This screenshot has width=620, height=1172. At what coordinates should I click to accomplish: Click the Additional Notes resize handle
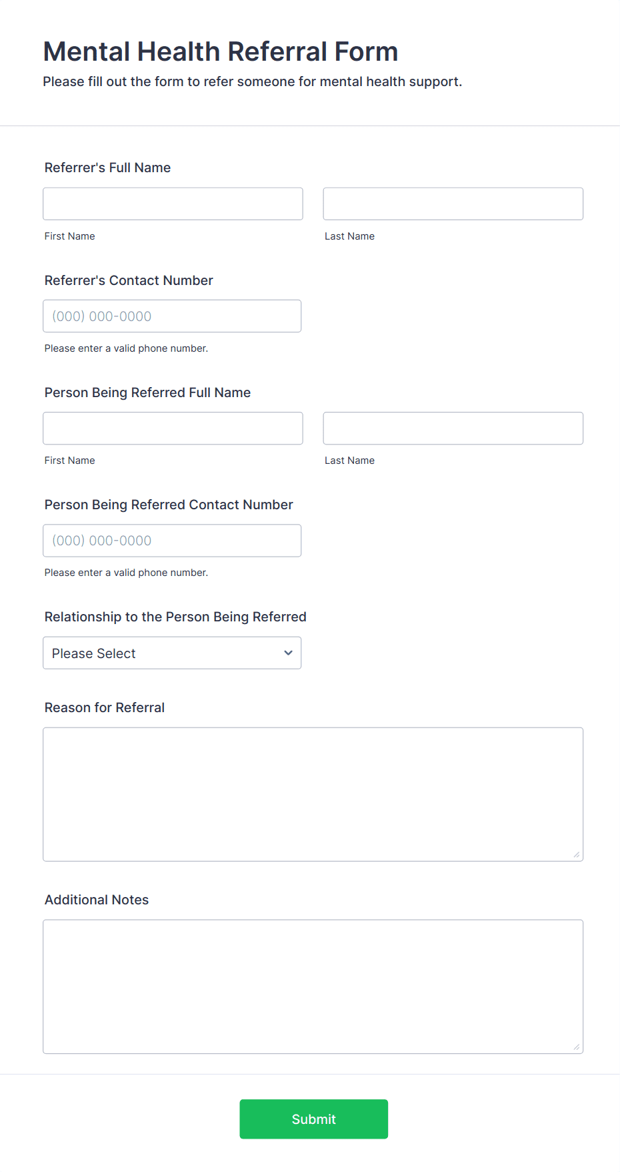[x=576, y=1047]
